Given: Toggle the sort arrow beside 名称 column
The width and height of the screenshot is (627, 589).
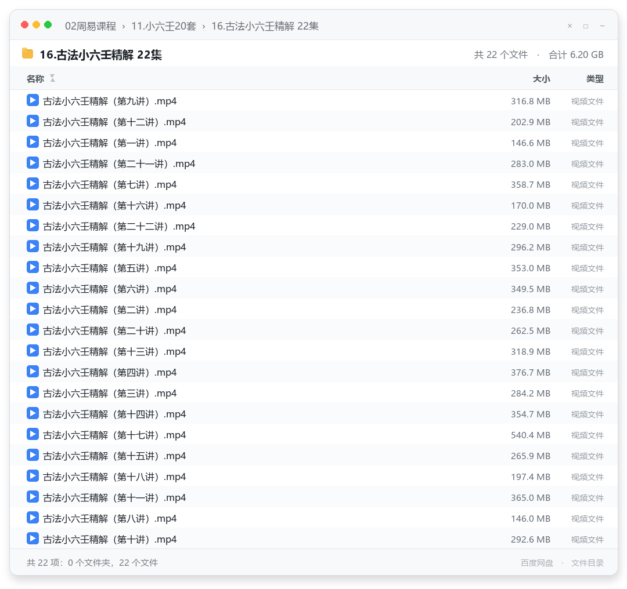Looking at the screenshot, I should 52,78.
